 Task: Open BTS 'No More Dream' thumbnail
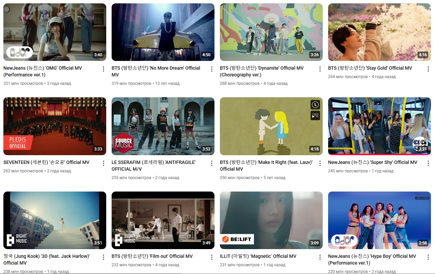[x=163, y=32]
